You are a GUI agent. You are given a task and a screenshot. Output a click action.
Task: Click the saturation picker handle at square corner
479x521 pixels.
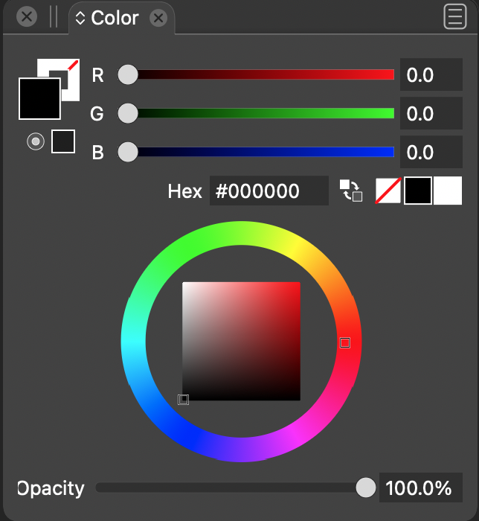[184, 400]
